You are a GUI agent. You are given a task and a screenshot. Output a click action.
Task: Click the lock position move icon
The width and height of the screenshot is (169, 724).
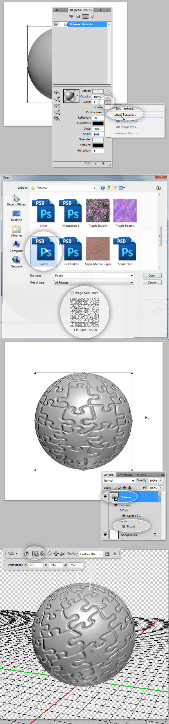click(124, 487)
